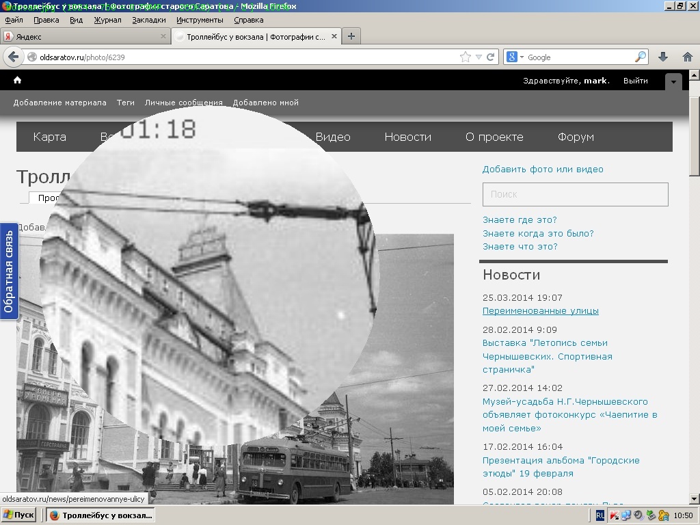Click the taskbar clock showing 10:50
Viewport: 700px width, 525px height.
pos(683,515)
